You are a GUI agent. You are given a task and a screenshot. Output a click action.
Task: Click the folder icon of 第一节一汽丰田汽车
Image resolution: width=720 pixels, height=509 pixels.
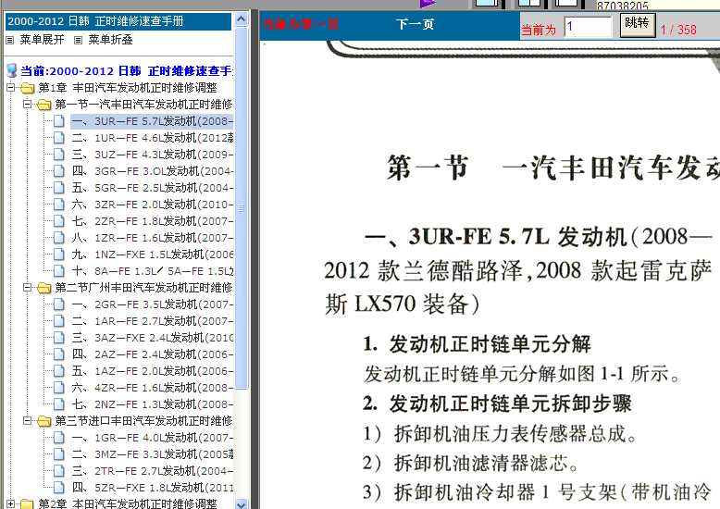[44, 105]
